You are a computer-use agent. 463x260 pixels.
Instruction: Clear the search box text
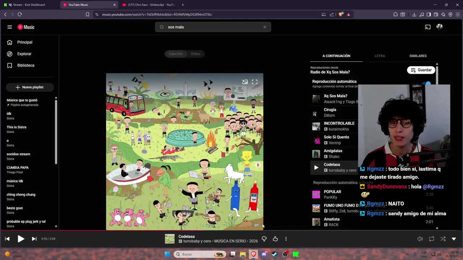coord(265,27)
